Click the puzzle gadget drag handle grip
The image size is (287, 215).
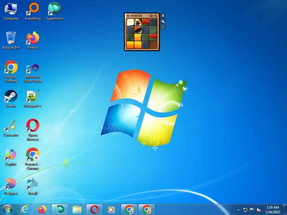click(163, 27)
